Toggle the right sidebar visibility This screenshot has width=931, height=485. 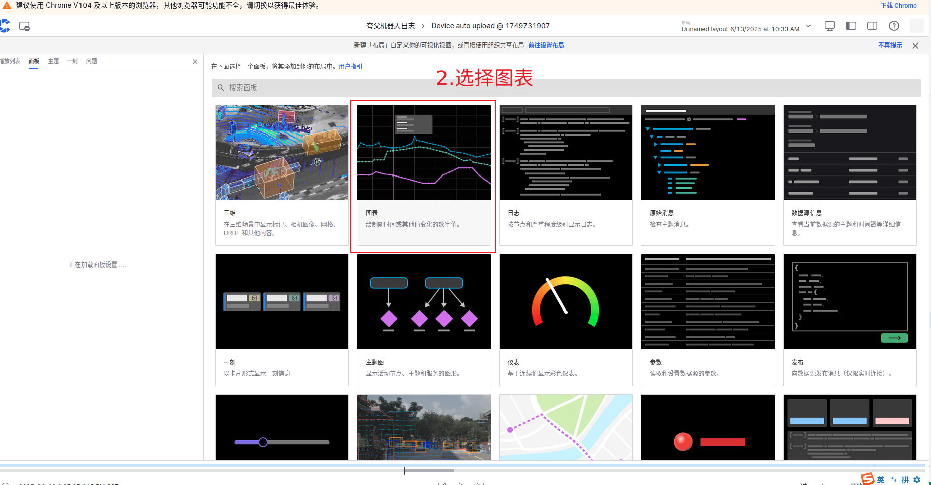pos(872,26)
